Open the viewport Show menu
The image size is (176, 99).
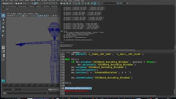click(25, 14)
